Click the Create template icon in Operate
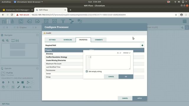Screen dimensions: 189x106 [28, 82]
